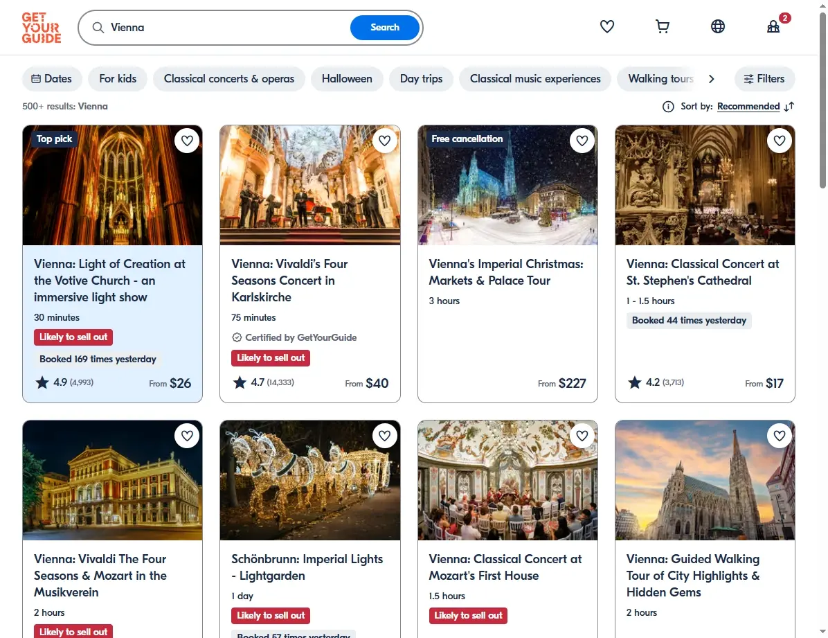The width and height of the screenshot is (828, 638).
Task: Click the GetYourGuide logo
Action: [x=41, y=28]
